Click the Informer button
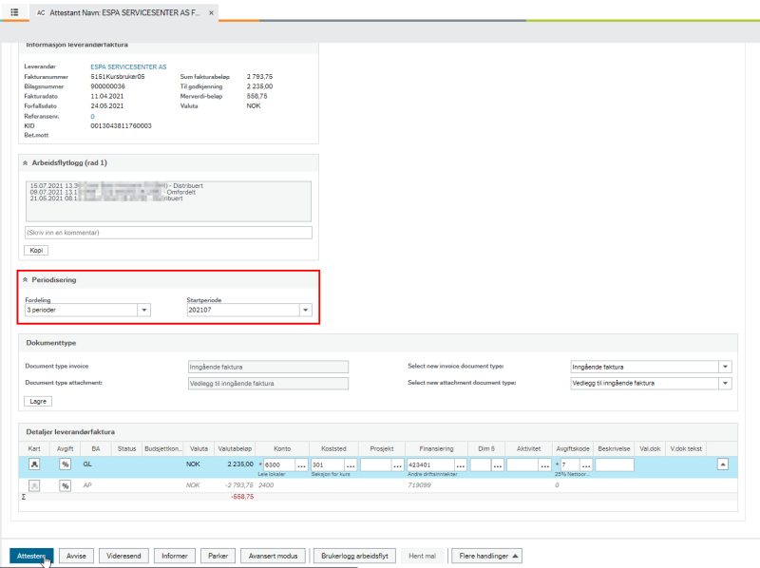The image size is (760, 568). (x=175, y=556)
